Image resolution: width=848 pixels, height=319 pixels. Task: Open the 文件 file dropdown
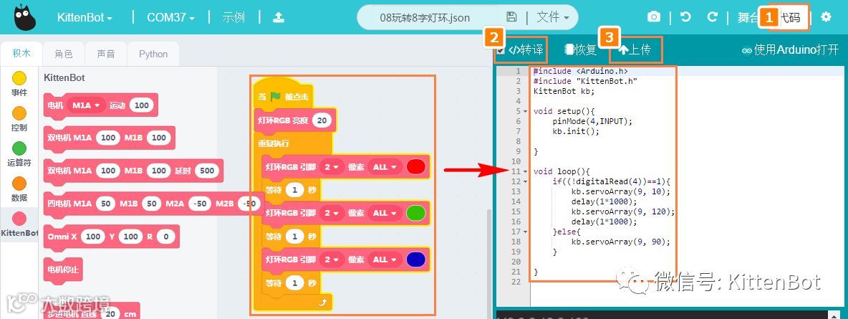click(553, 17)
